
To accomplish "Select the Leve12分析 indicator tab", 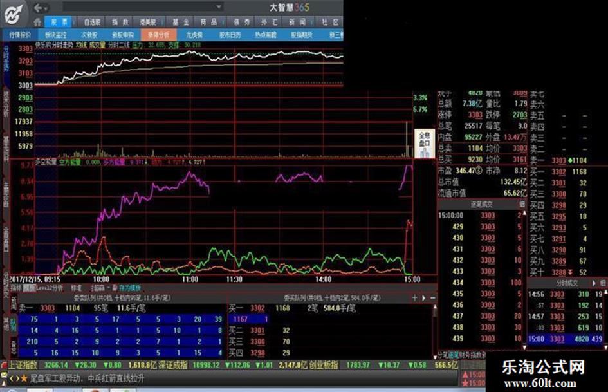I will 50,288.
